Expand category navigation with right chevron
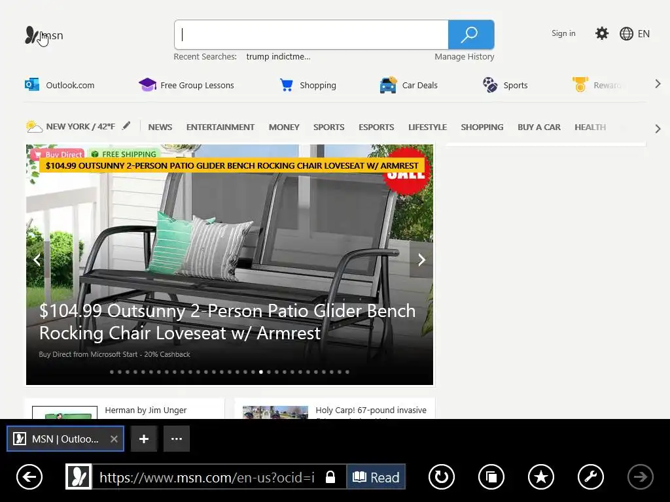Viewport: 670px width, 502px height. pyautogui.click(x=658, y=129)
